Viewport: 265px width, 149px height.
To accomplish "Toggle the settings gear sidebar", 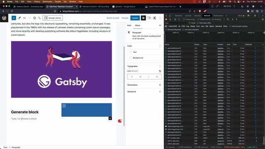I will click(x=143, y=18).
